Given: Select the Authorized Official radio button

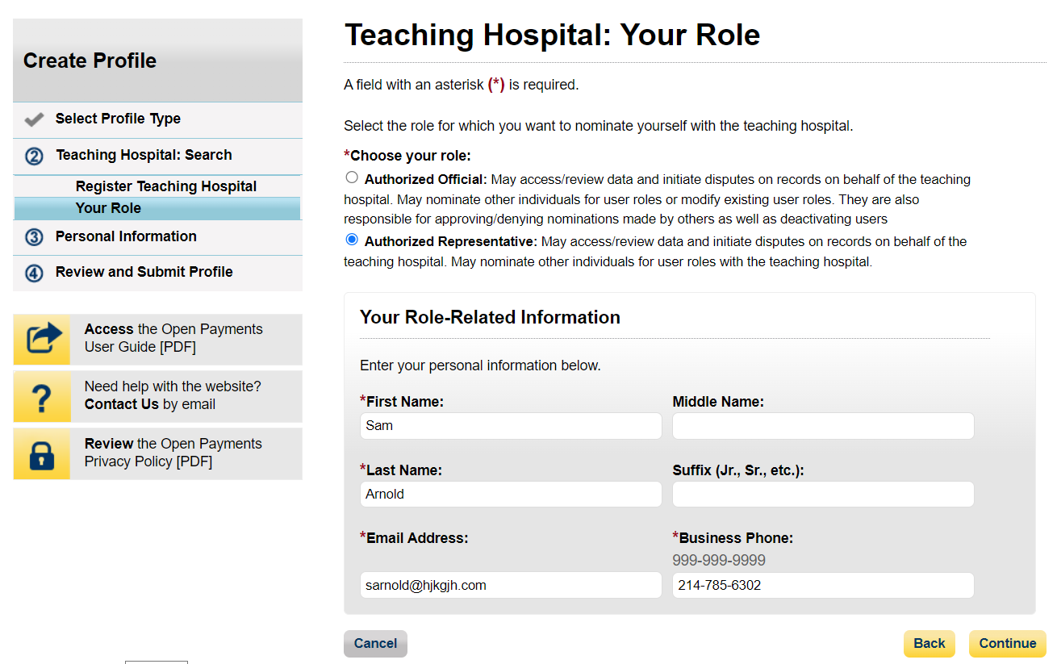Looking at the screenshot, I should pos(352,177).
